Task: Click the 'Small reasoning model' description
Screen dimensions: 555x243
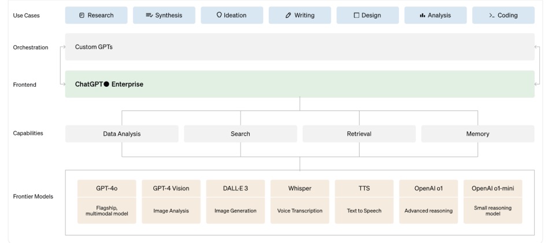Action: (x=493, y=211)
